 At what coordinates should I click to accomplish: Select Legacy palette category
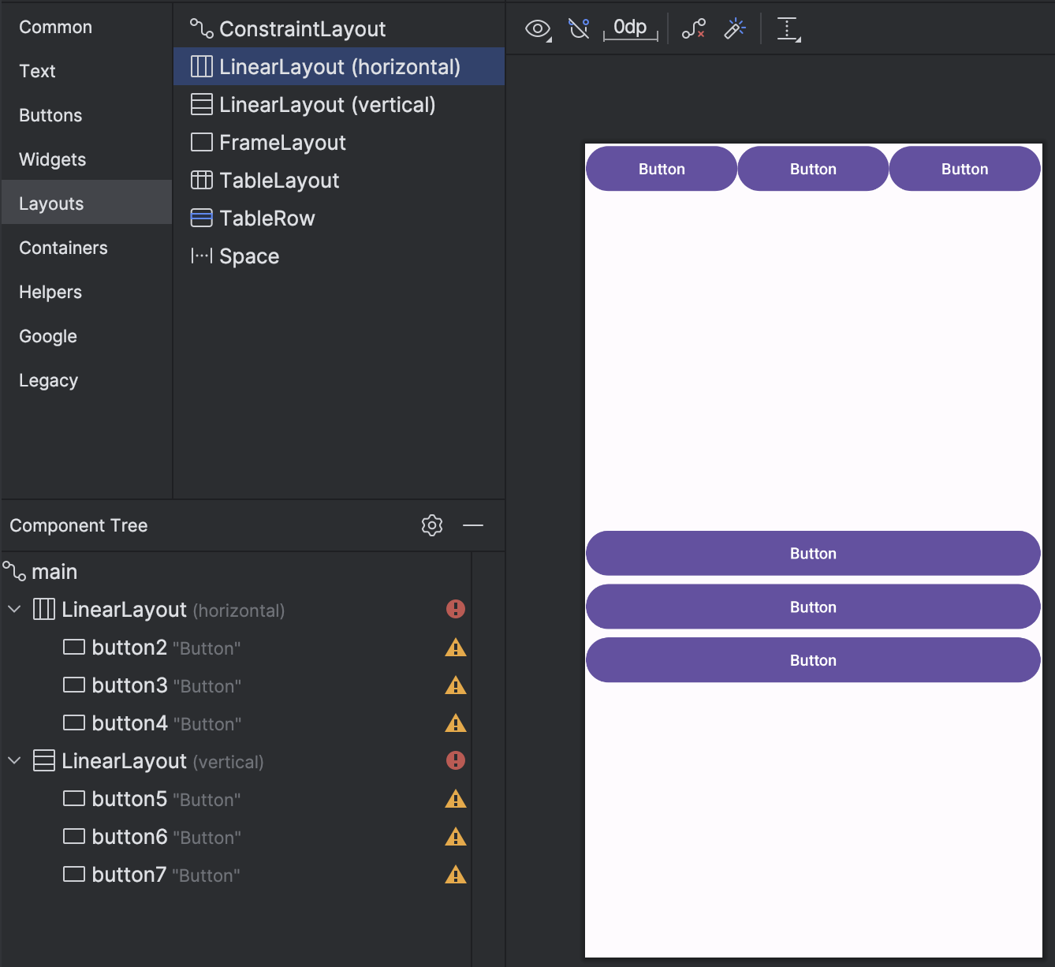[x=87, y=380]
